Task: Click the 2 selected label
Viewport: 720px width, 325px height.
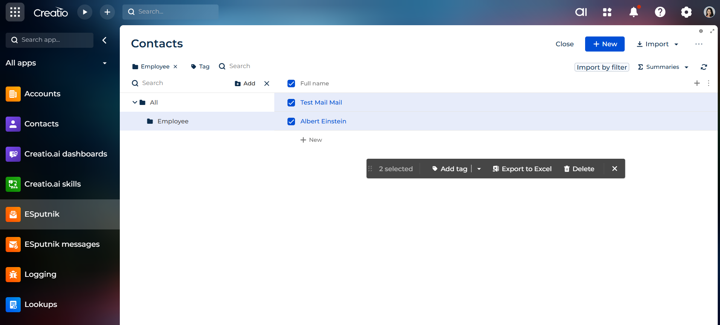Action: coord(396,169)
